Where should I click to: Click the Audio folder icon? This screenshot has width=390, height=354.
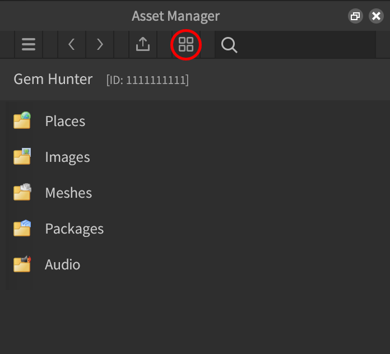click(x=22, y=264)
